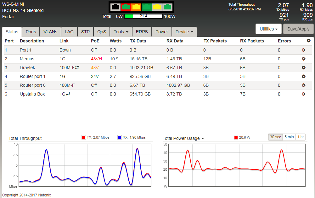This screenshot has width=315, height=198.
Task: Select the 30 sec time range
Action: point(275,137)
